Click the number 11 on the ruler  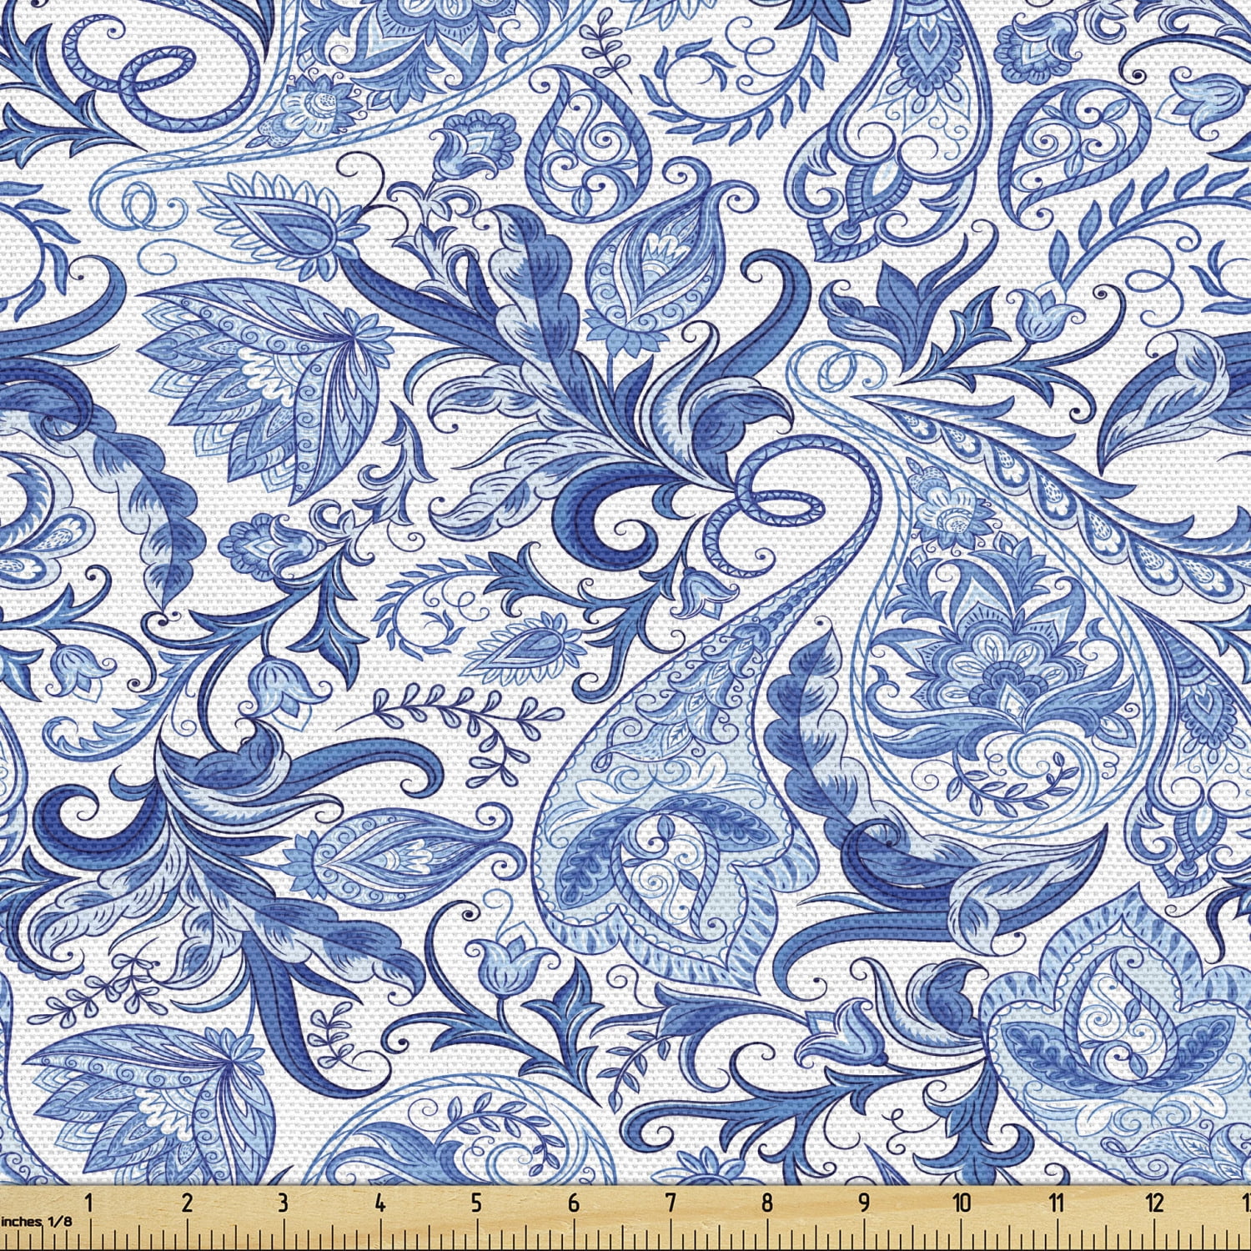pos(1058,1203)
